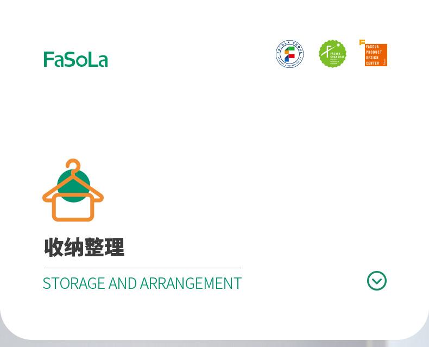Tap the capital S in the FaSoLa logo

pos(68,59)
